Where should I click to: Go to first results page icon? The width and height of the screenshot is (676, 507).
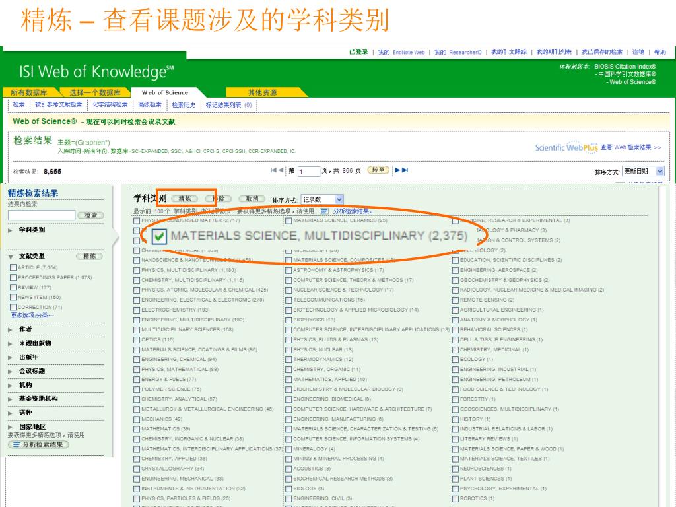point(273,170)
